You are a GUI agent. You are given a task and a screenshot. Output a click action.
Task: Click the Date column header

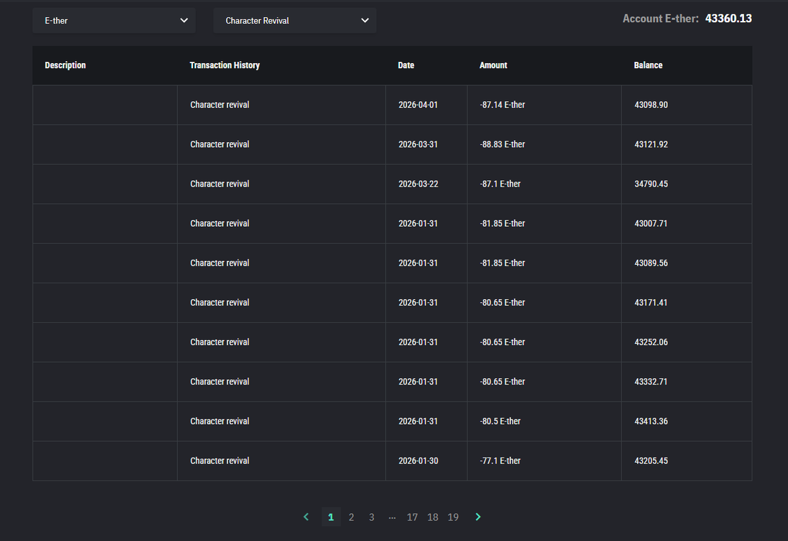click(406, 65)
